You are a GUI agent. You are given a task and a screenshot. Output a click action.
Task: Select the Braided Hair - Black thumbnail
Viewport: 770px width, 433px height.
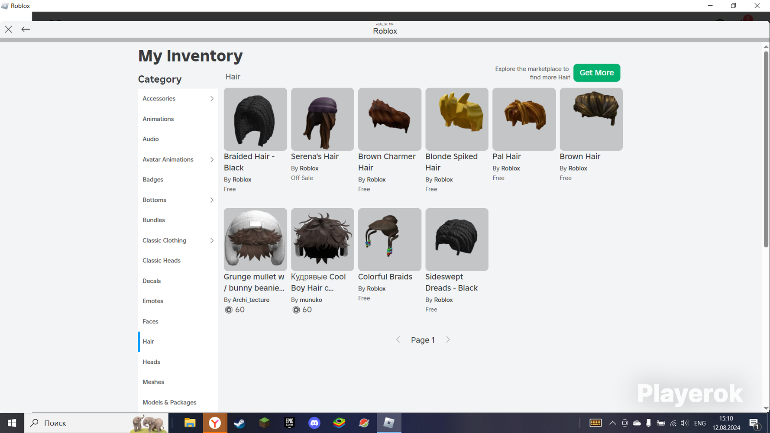point(256,120)
